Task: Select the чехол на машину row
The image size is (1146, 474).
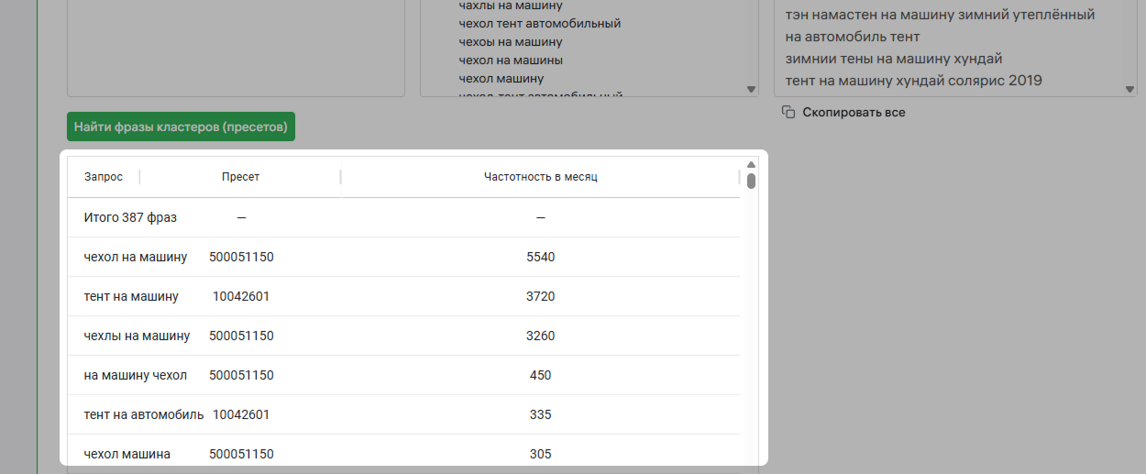Action: pyautogui.click(x=403, y=258)
